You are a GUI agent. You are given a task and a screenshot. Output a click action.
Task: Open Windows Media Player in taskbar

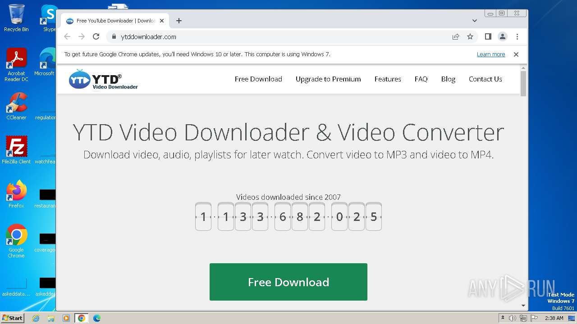(x=66, y=318)
